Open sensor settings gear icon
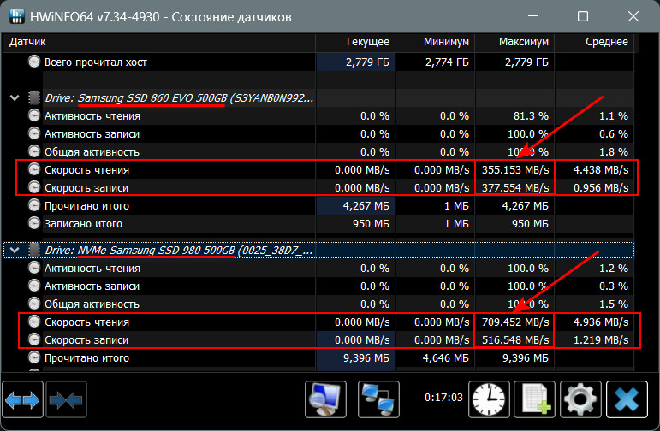This screenshot has width=660, height=431. point(580,399)
